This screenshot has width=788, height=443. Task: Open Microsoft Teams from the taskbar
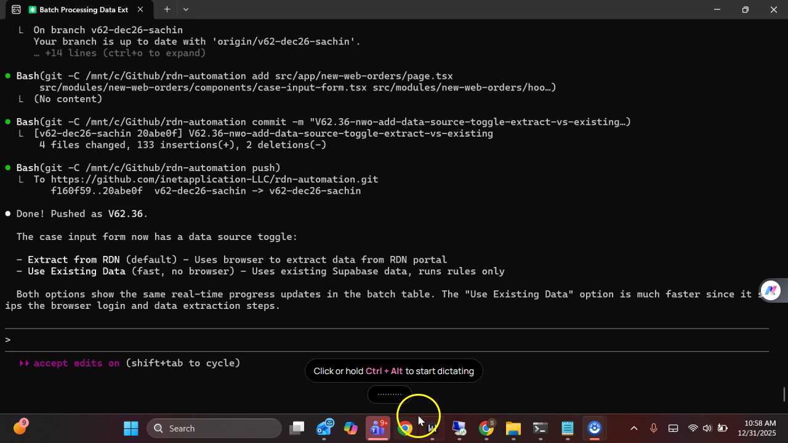point(377,428)
